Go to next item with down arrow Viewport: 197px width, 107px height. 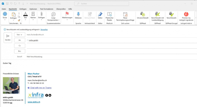23,4
